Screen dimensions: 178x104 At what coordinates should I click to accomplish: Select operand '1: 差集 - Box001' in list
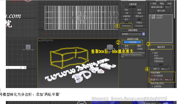[156, 18]
